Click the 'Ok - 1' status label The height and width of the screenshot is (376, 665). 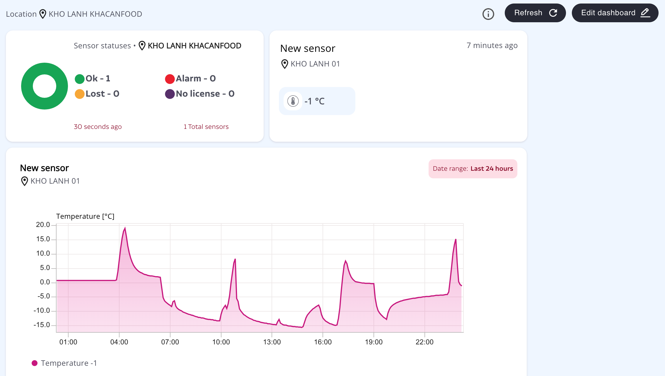click(x=98, y=78)
